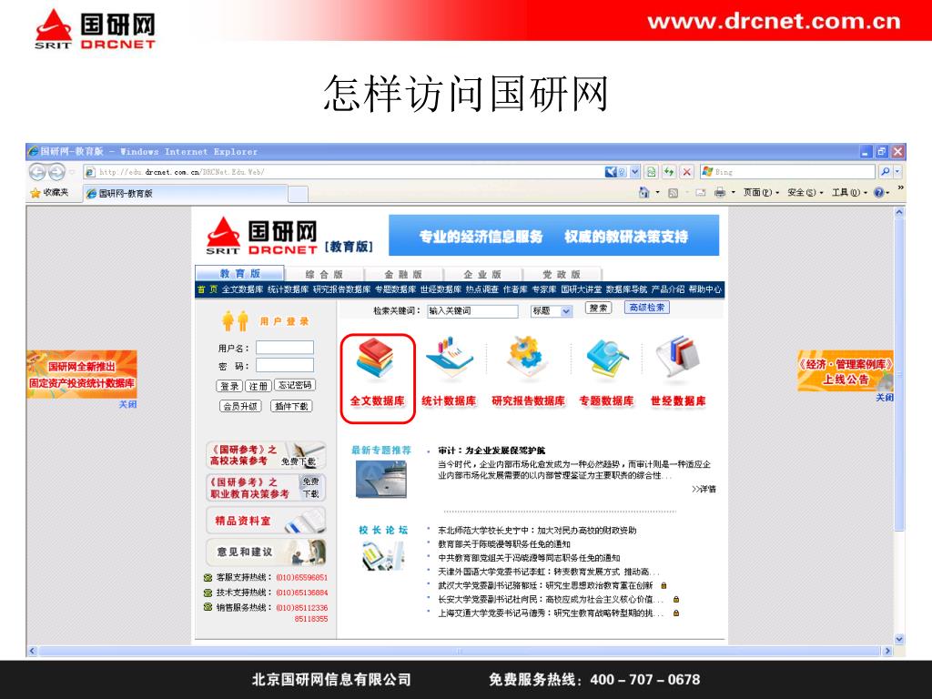Select the 国研网-教育版 browser tab

coord(185,193)
